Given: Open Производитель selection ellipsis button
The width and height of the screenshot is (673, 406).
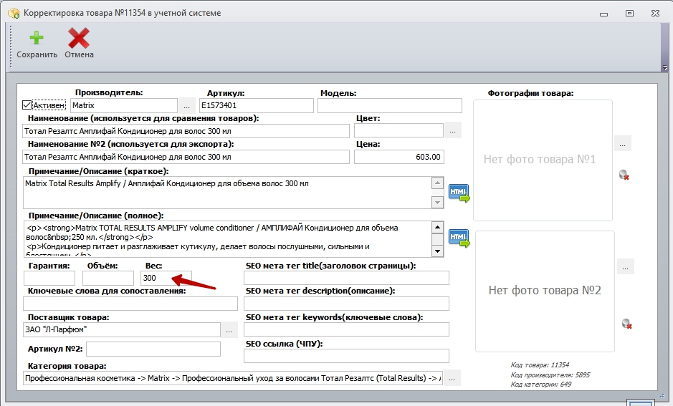Looking at the screenshot, I should point(186,105).
